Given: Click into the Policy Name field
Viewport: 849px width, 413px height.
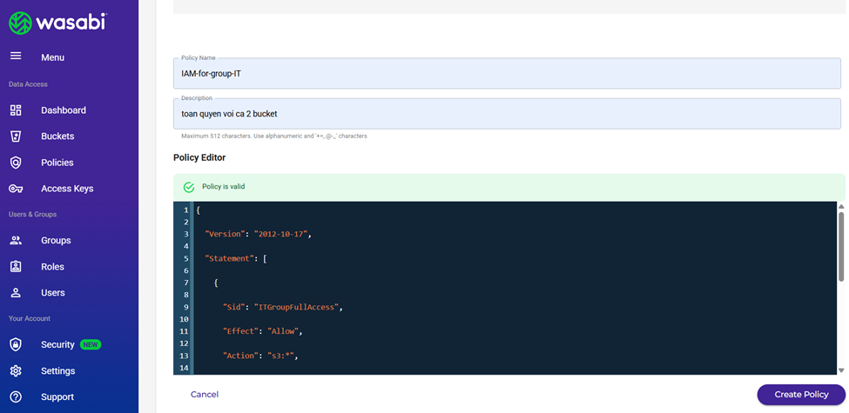Looking at the screenshot, I should coord(507,74).
